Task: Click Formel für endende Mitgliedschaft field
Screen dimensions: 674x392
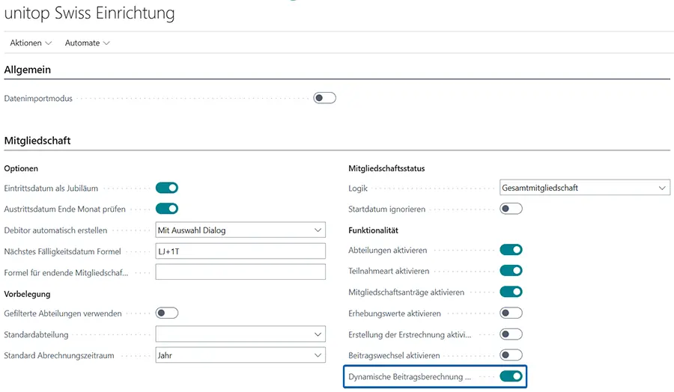Action: tap(240, 272)
